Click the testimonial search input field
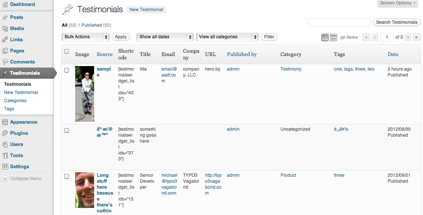The height and width of the screenshot is (215, 423). click(339, 22)
